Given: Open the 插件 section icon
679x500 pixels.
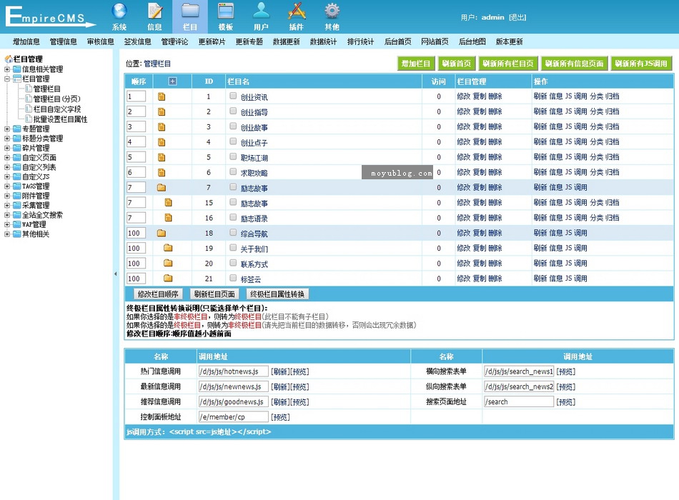Looking at the screenshot, I should 297,11.
